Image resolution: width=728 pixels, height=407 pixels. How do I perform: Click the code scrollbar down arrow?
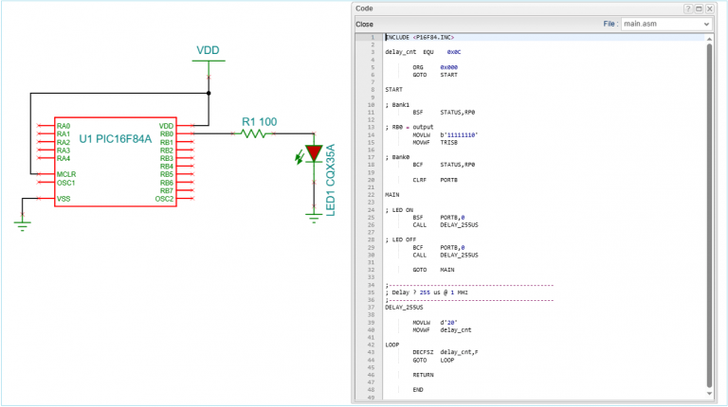(x=709, y=394)
